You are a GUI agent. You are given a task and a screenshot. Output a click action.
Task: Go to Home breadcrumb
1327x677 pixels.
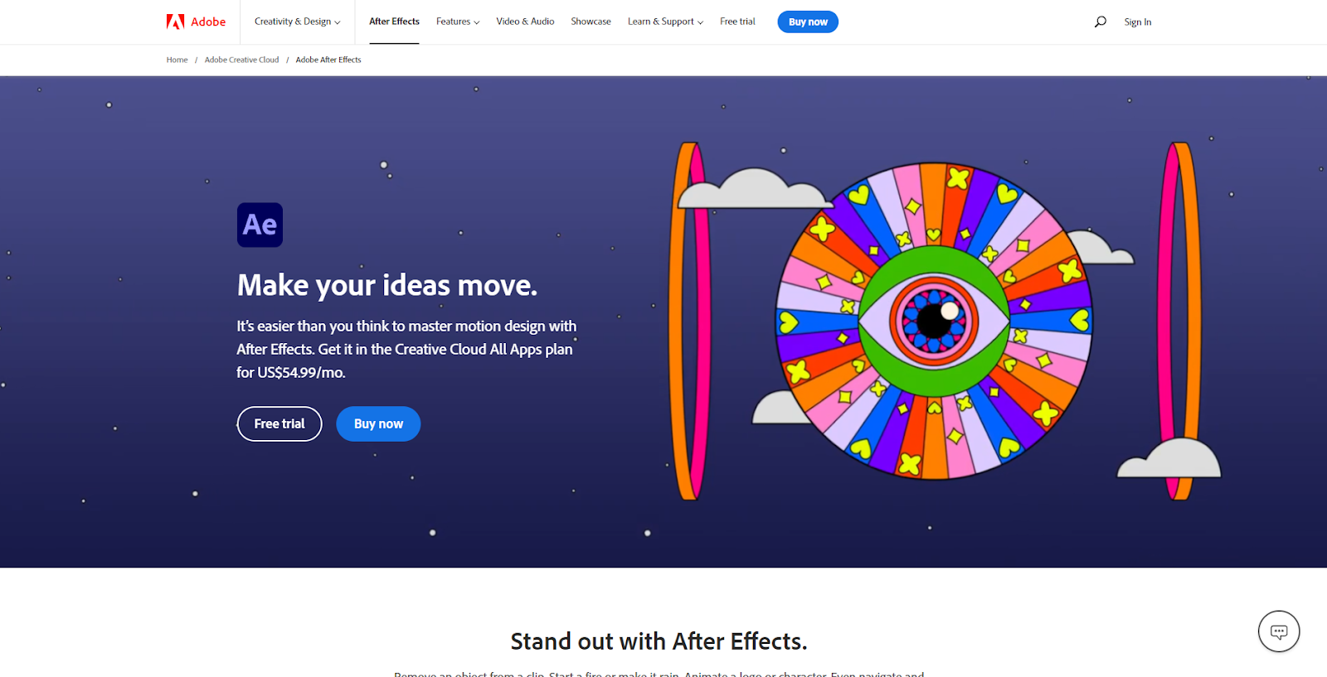(177, 60)
